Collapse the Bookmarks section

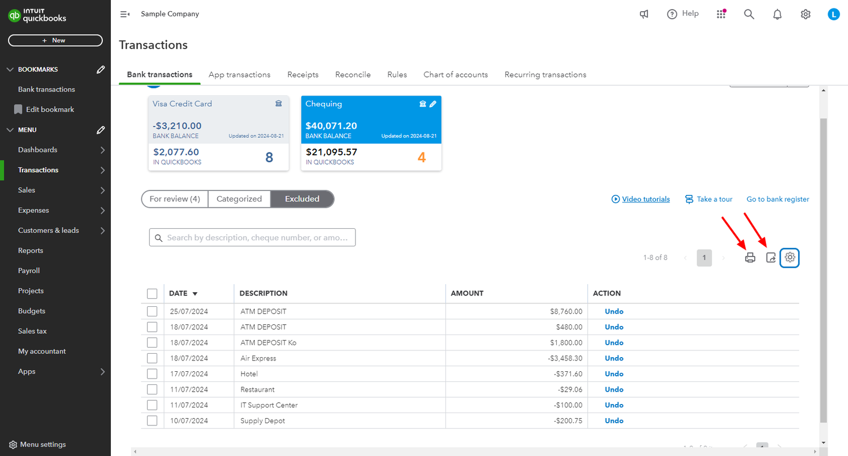10,69
